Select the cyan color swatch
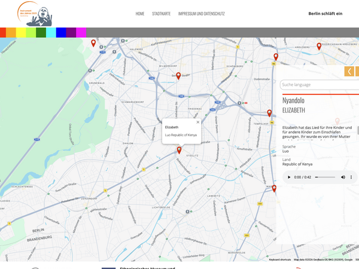This screenshot has width=359, height=269. click(x=51, y=32)
